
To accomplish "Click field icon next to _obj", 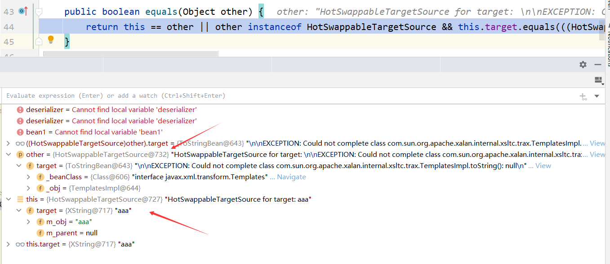I will coord(40,188).
